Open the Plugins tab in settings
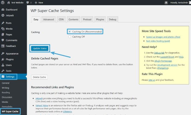 coord(100,19)
